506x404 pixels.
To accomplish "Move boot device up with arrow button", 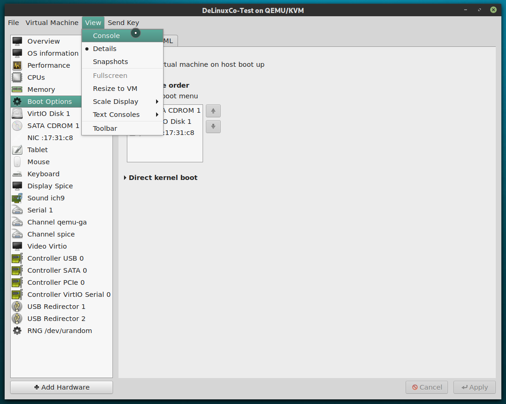I will point(213,111).
